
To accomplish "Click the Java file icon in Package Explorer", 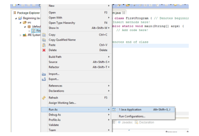I will click(x=34, y=31).
